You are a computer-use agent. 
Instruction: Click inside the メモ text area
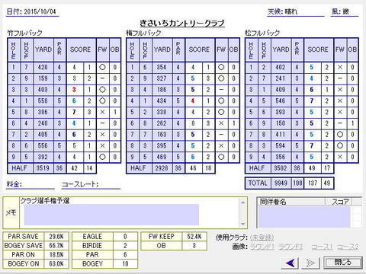tap(130, 212)
